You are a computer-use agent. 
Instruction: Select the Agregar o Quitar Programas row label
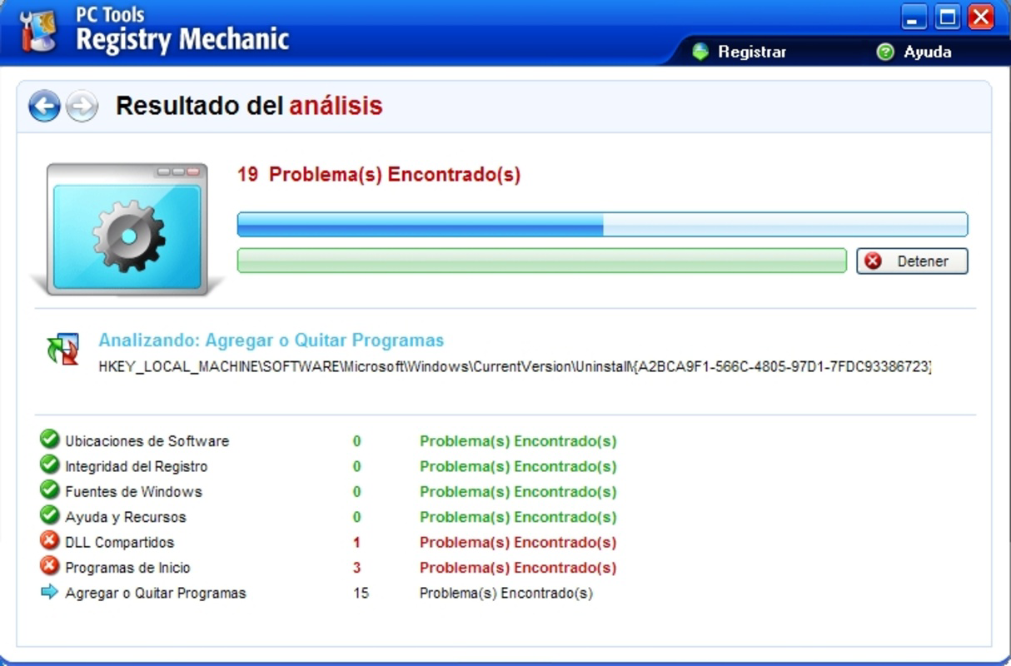[156, 594]
